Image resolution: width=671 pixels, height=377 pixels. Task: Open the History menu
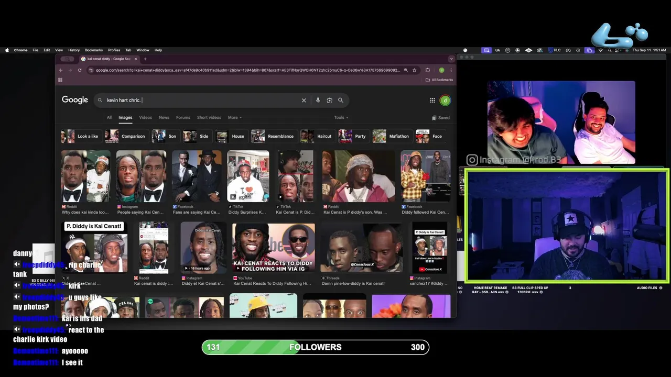tap(74, 50)
